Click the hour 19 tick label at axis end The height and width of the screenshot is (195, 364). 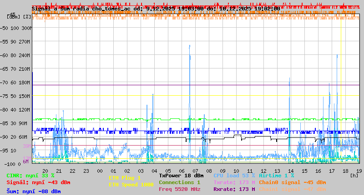[359, 171]
